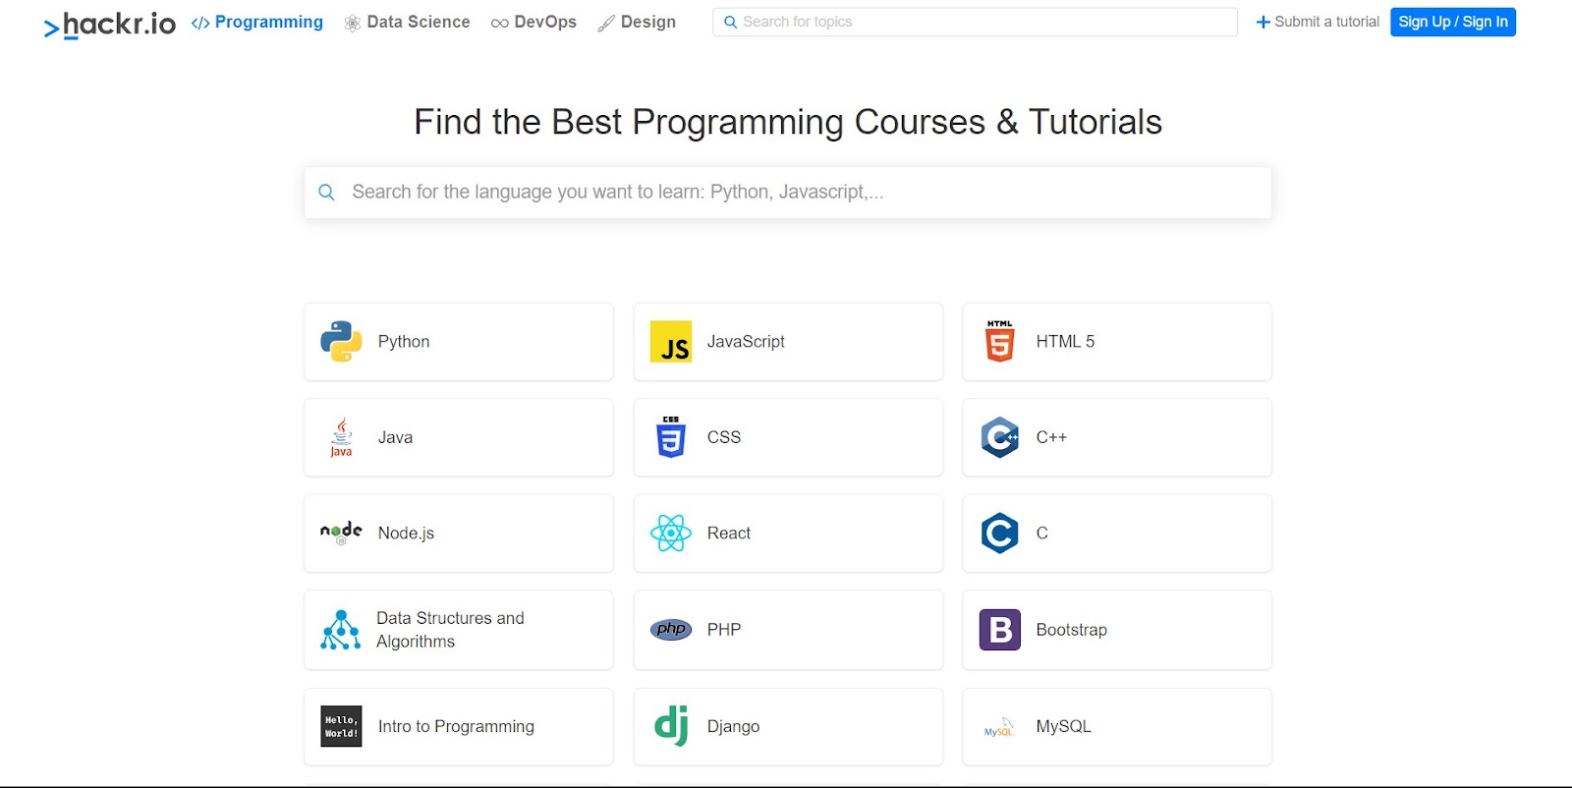Click the magnifier icon in header search
Screen dimensions: 1572x788
click(730, 22)
